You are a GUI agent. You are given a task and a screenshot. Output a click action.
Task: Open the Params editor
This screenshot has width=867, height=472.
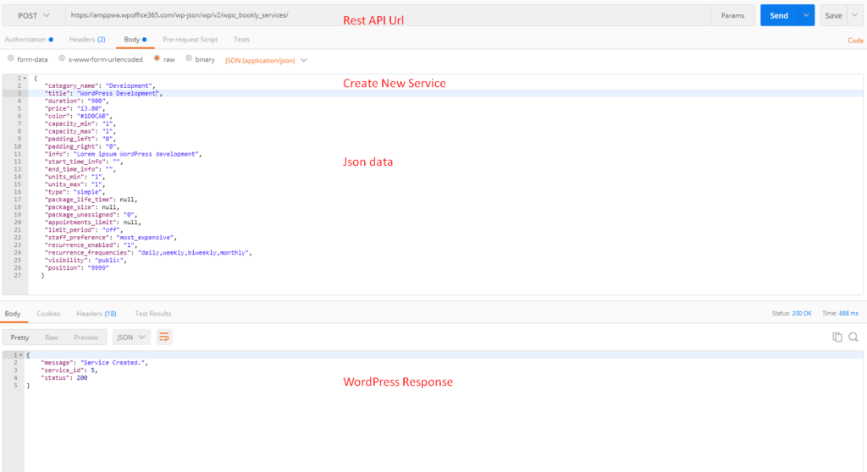[732, 15]
